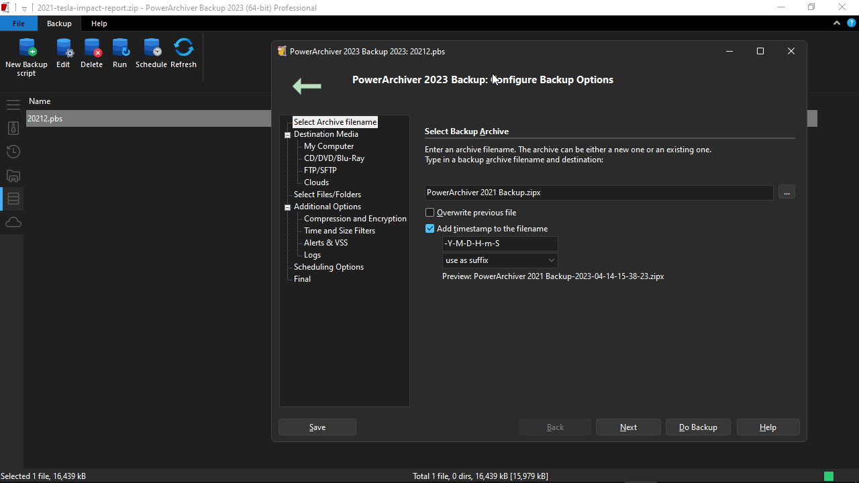The image size is (859, 483).
Task: Switch to the Help menu
Action: point(99,23)
